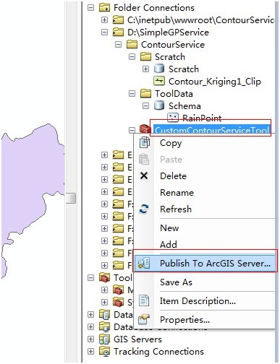This screenshot has height=364, width=280.
Task: Click the Copy icon in context menu
Action: (x=145, y=142)
